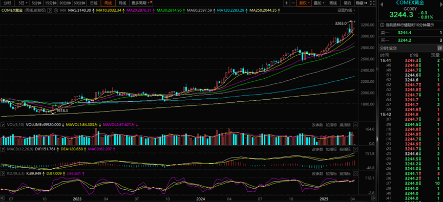Switch to the 分时 intraday chart tab

pyautogui.click(x=7, y=3)
